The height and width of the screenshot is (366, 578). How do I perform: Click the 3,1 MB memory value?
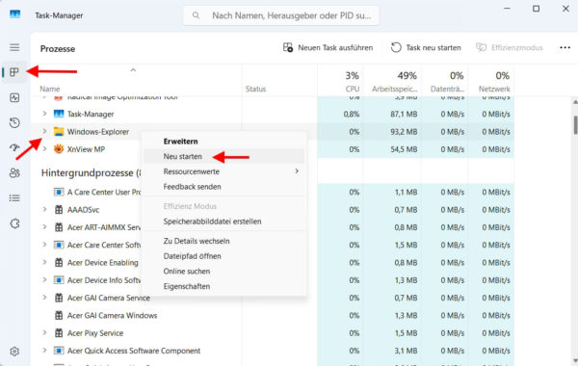pyautogui.click(x=406, y=351)
